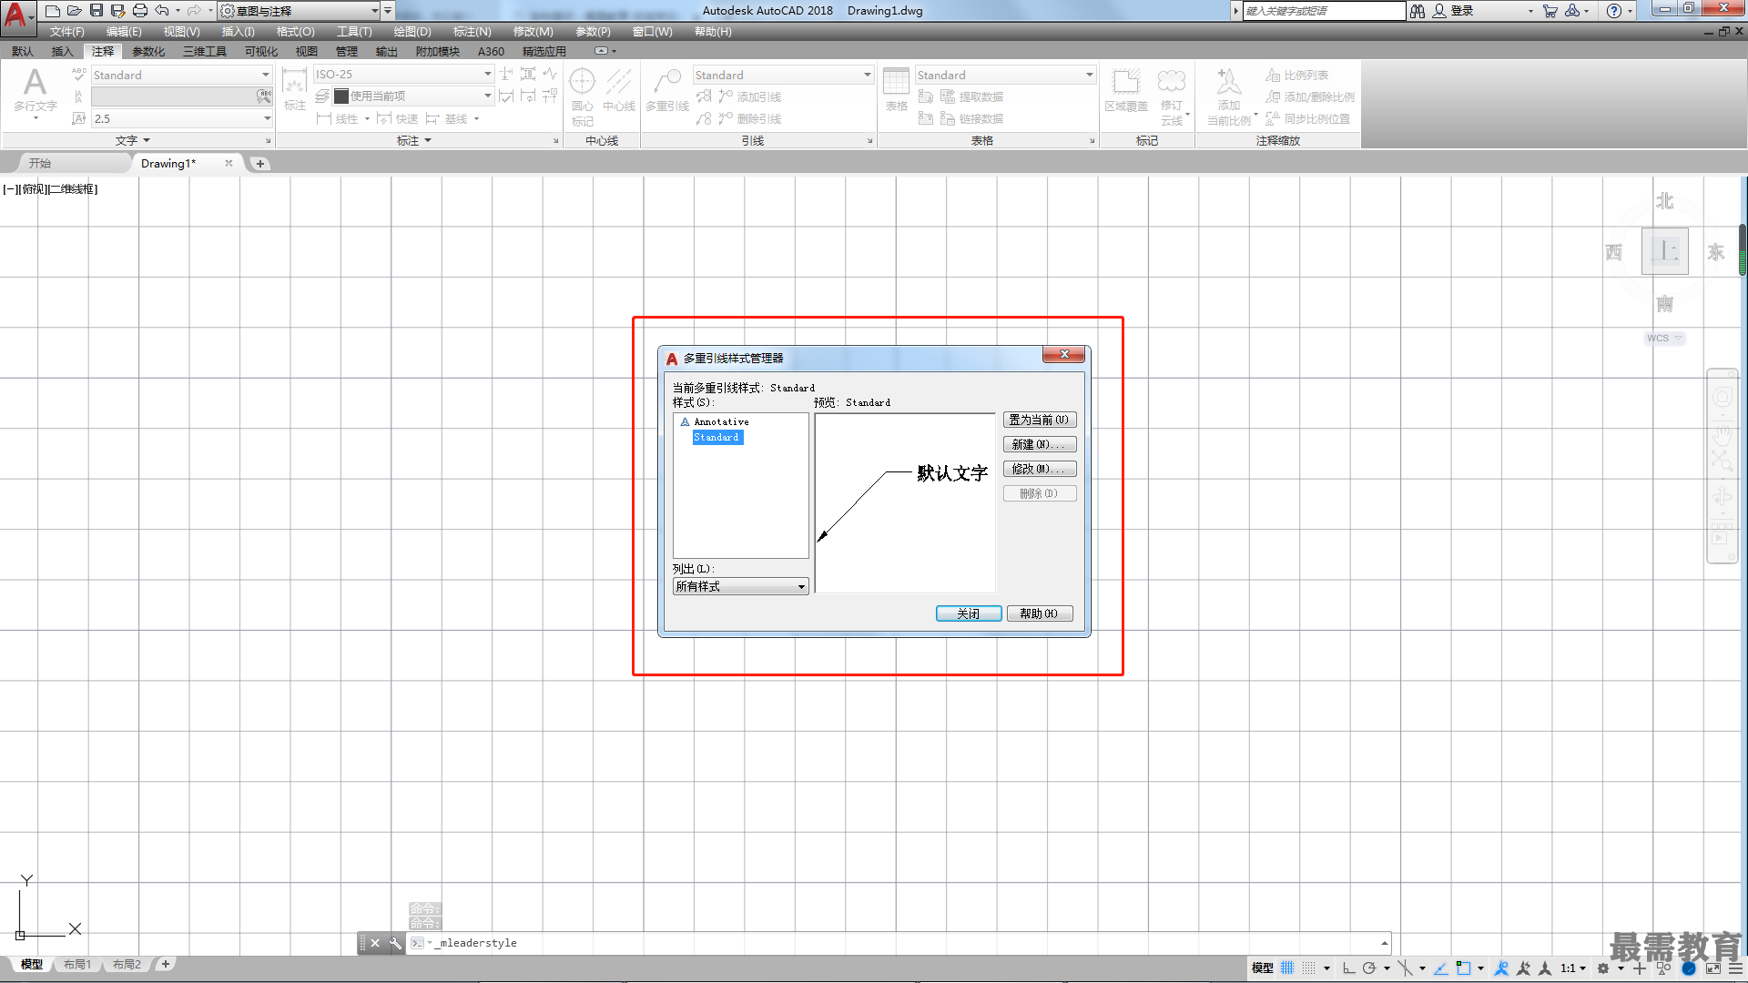Click 提取数据 data extraction
Viewport: 1748px width, 983px height.
point(971,96)
